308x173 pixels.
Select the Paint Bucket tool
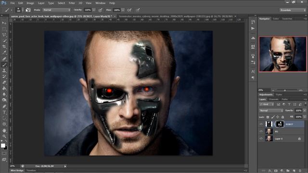coord(4,88)
